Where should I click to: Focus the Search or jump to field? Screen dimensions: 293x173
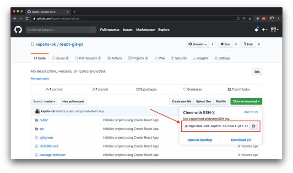tap(61, 30)
